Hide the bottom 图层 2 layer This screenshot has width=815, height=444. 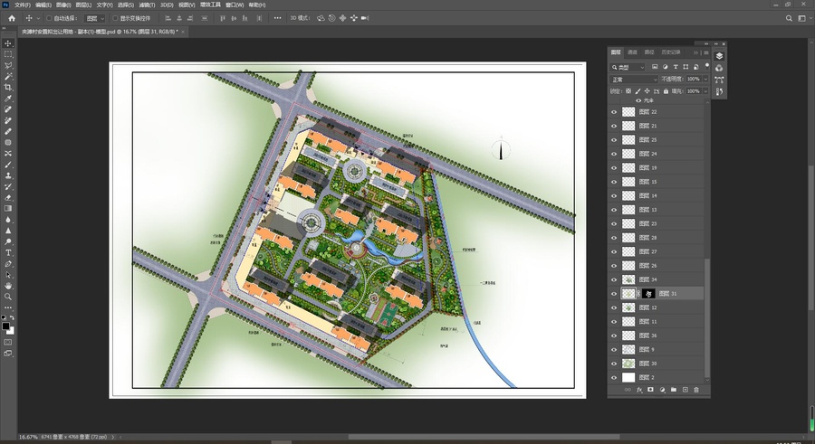(614, 377)
